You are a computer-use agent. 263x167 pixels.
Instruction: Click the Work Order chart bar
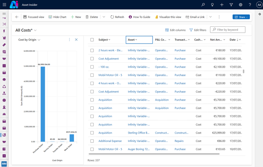pyautogui.click(x=72, y=138)
